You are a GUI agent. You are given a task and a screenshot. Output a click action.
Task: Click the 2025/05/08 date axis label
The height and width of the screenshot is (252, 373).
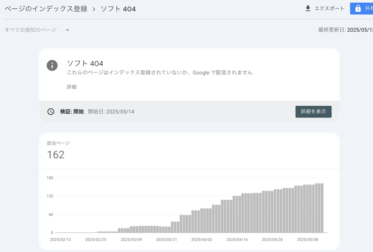(x=307, y=240)
